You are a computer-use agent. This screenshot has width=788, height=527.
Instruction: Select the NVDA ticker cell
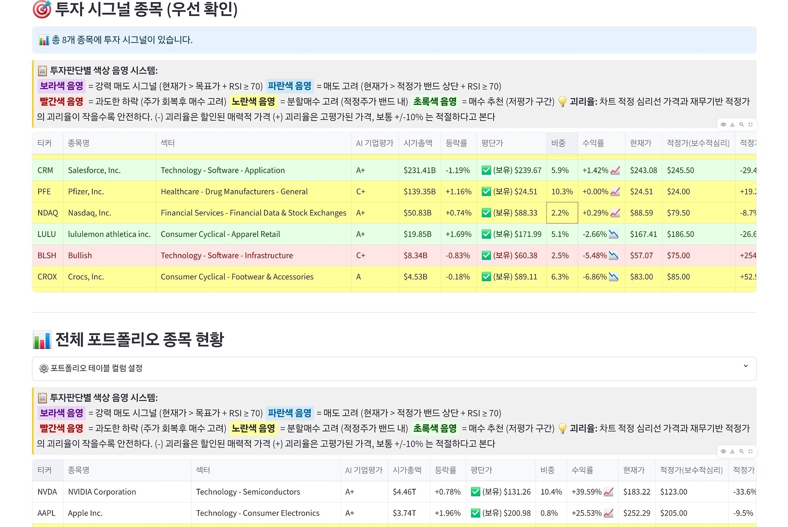[47, 492]
